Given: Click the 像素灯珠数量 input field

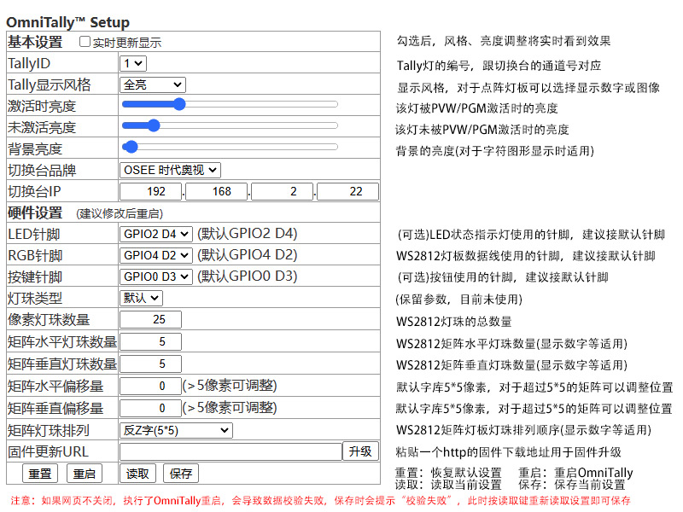Looking at the screenshot, I should click(150, 320).
